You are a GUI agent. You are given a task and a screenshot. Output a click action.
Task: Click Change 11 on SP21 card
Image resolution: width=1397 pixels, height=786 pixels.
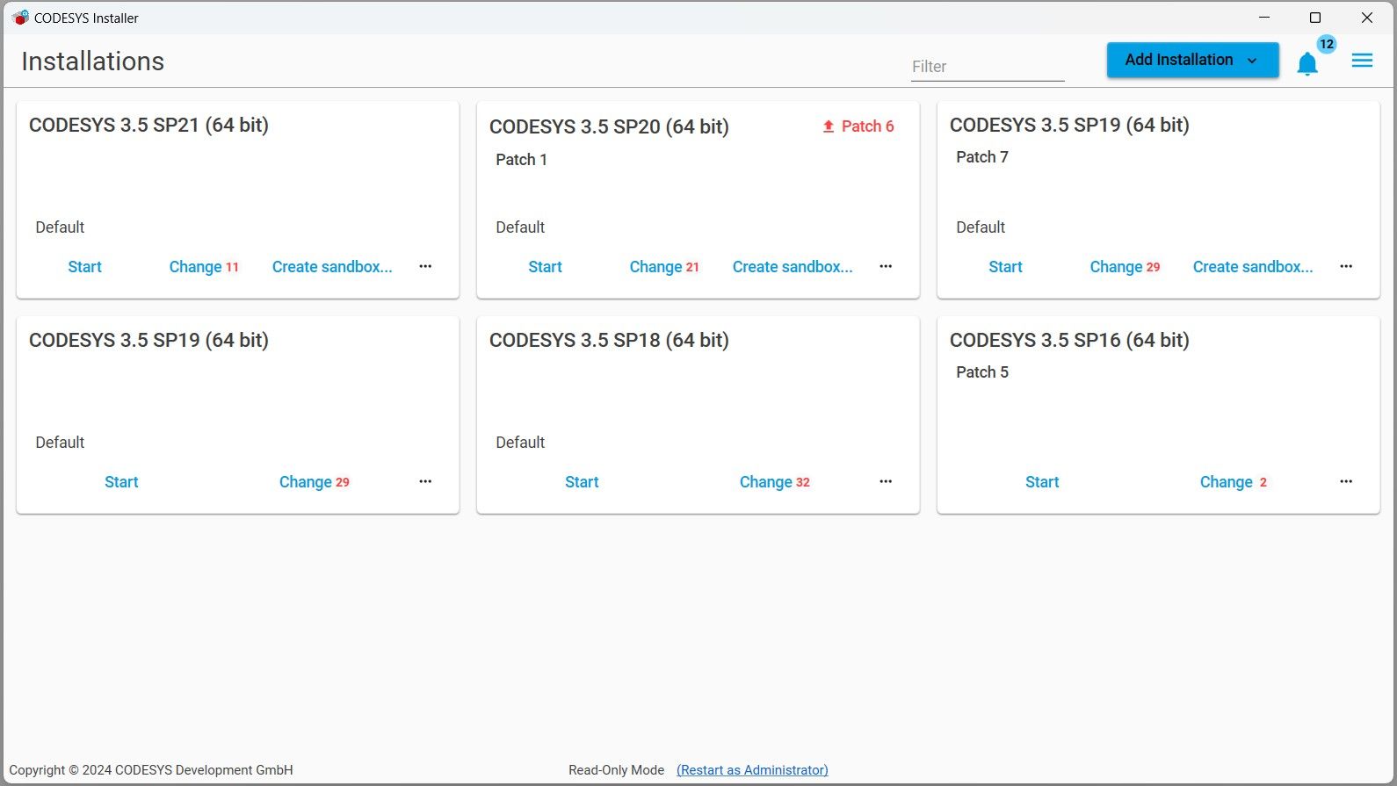click(204, 267)
